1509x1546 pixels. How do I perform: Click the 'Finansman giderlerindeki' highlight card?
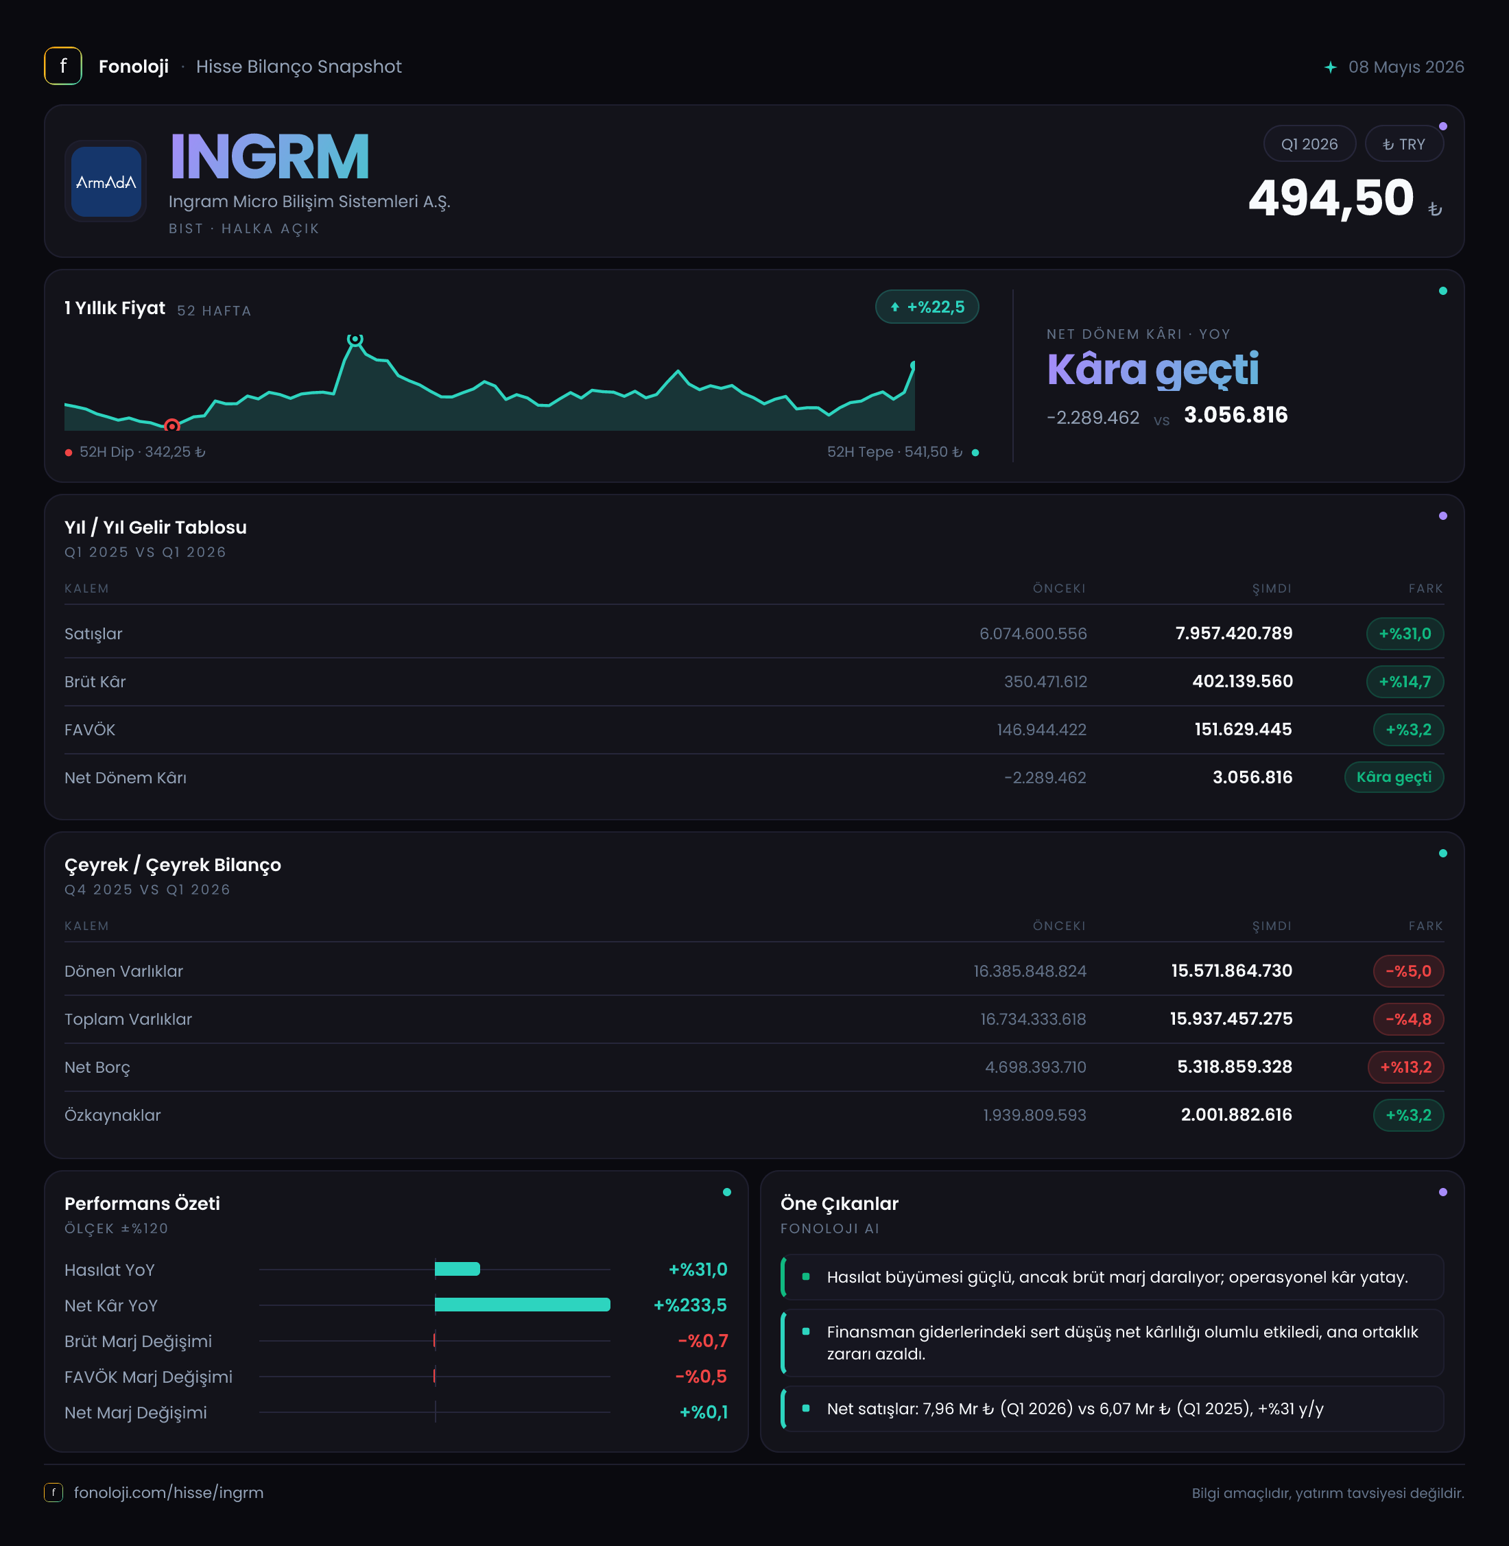pyautogui.click(x=1112, y=1343)
